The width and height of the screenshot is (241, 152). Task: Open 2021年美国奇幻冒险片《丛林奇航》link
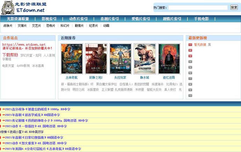pos(43,149)
